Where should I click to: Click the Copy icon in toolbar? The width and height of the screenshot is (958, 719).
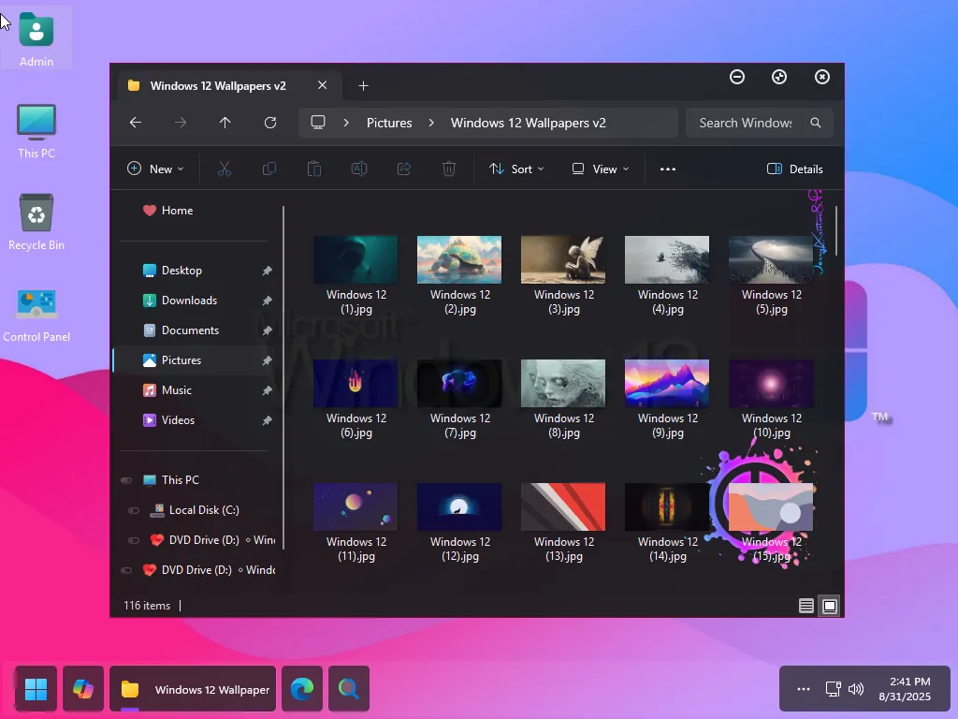269,169
